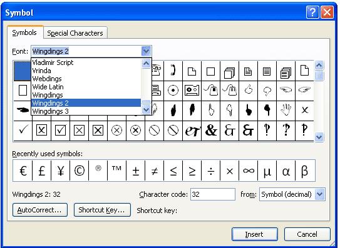Screen dimensions: 340x248
Task: Click the AutoCorrect... button
Action: 39,210
